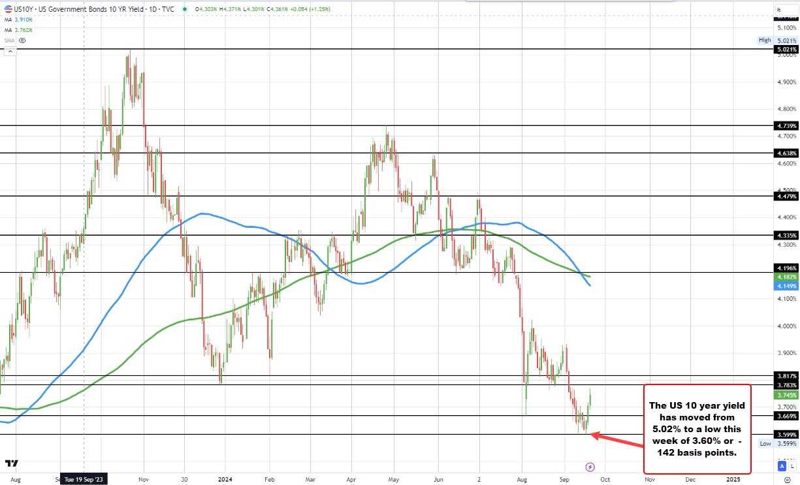Screen dimensions: 800x485
Task: Click the green 3.745% current price label
Action: coord(786,396)
